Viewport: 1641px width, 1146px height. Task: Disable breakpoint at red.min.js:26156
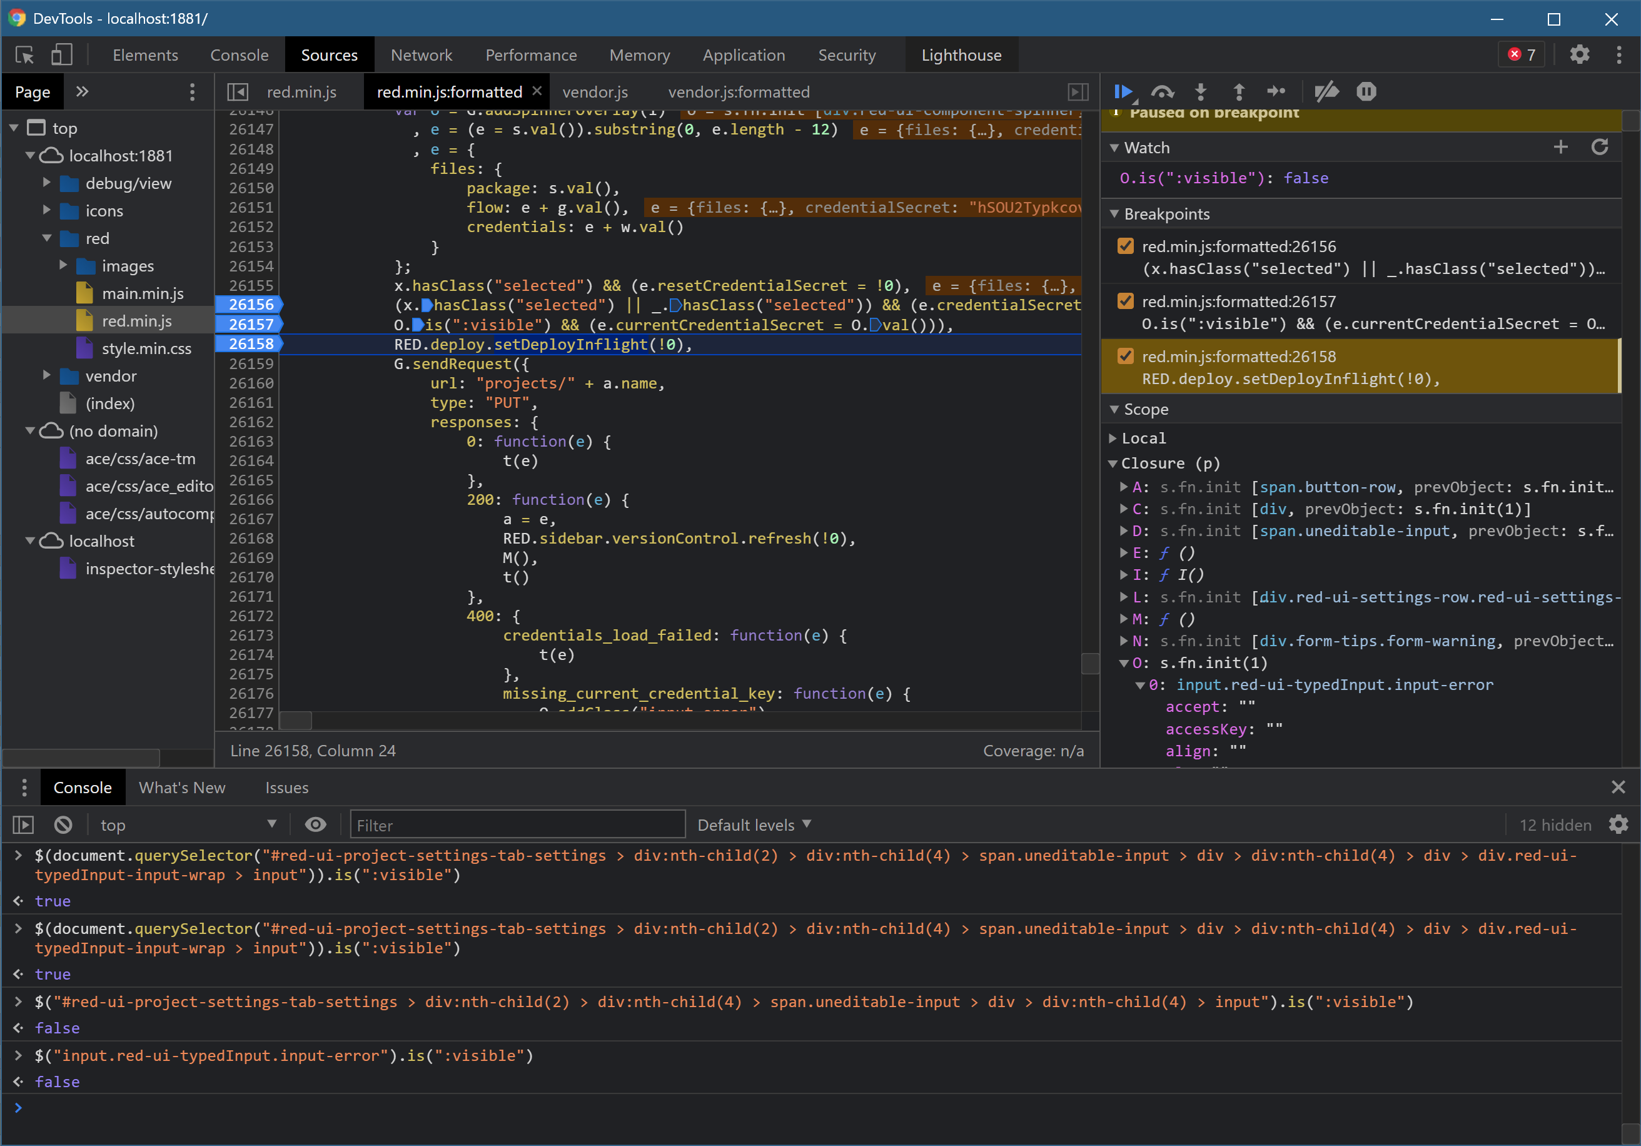click(x=1126, y=245)
